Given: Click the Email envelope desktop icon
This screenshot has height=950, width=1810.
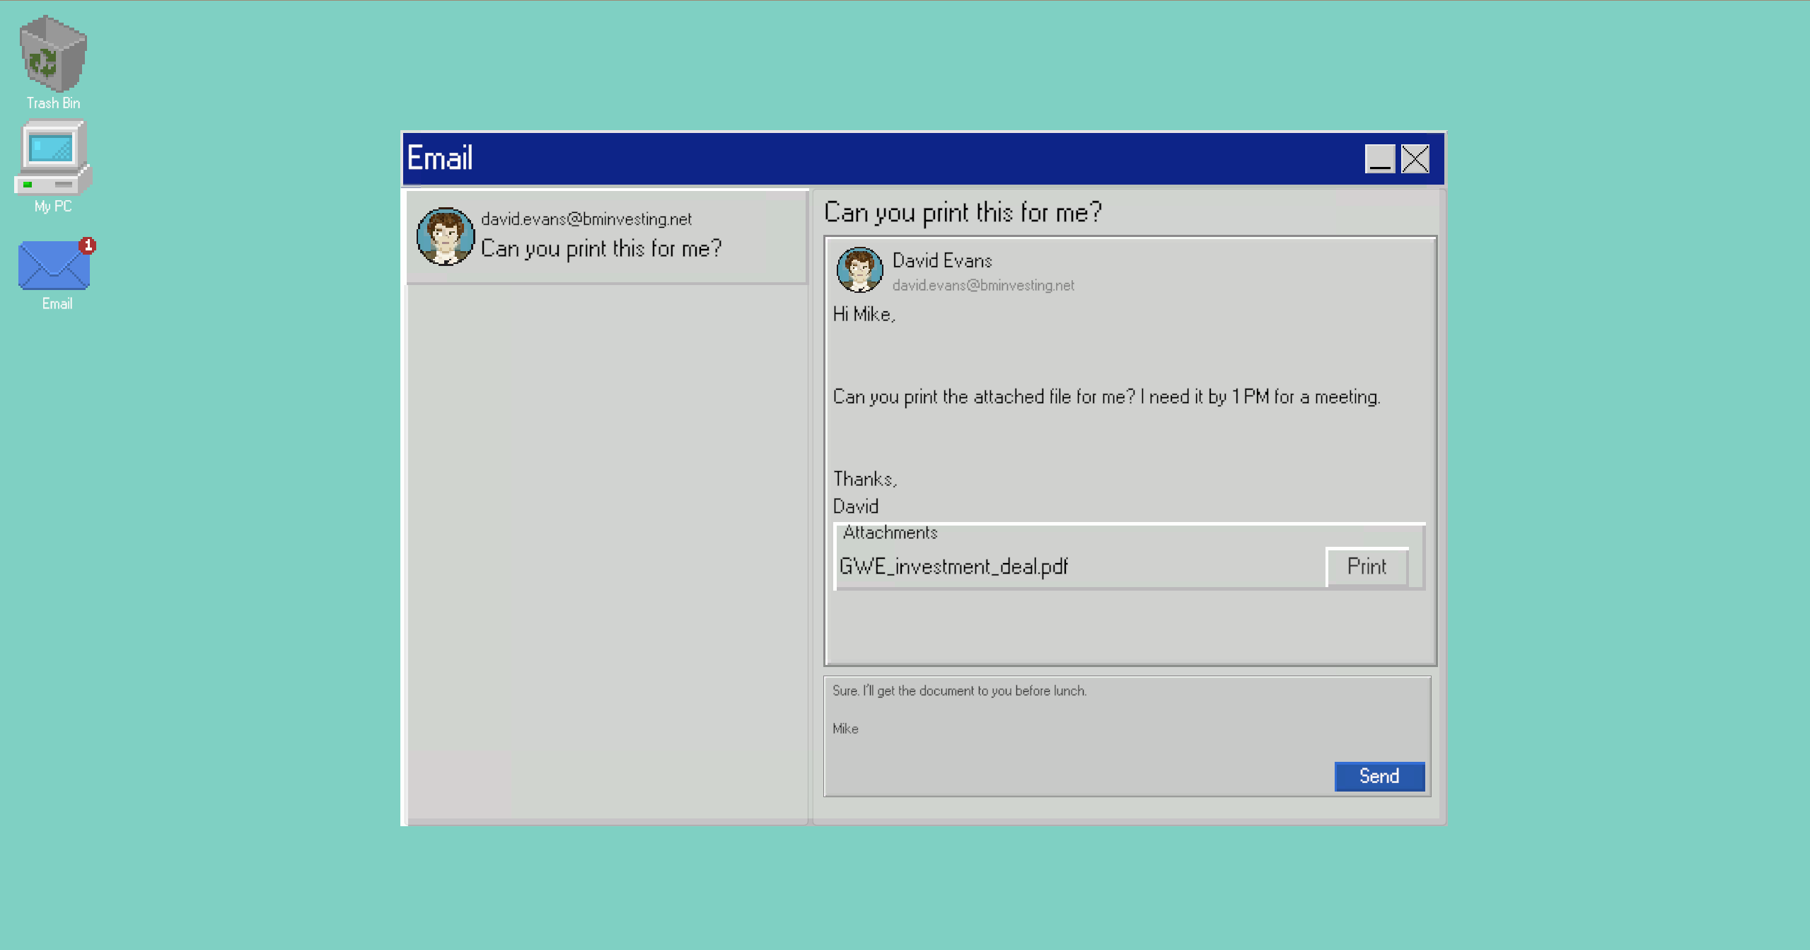Looking at the screenshot, I should tap(54, 267).
